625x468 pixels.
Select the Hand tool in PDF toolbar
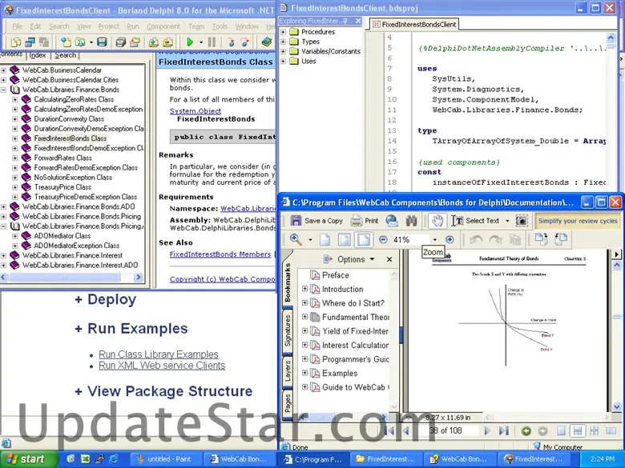click(437, 221)
